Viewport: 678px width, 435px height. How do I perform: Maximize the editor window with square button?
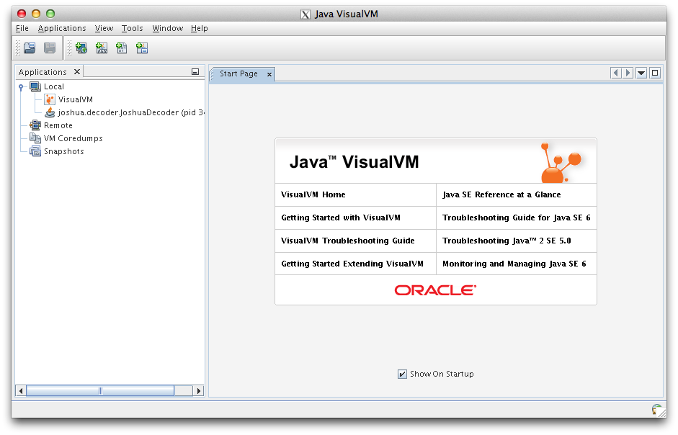pyautogui.click(x=655, y=73)
